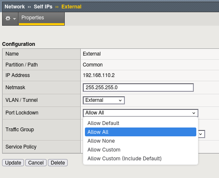Click the VLAN / Tunnel label
Screen dimensions: 219x178
[21, 100]
